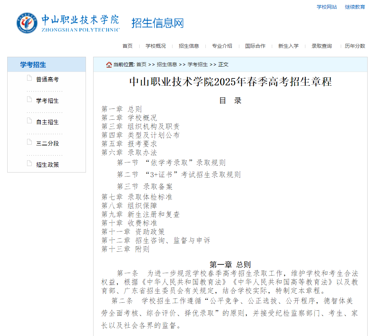Click the home icon in the breadcrumb bar

109,64
